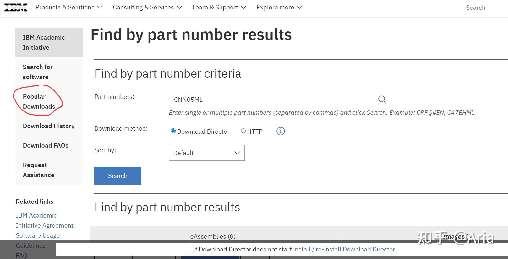Open Download FAQs page

coord(46,145)
